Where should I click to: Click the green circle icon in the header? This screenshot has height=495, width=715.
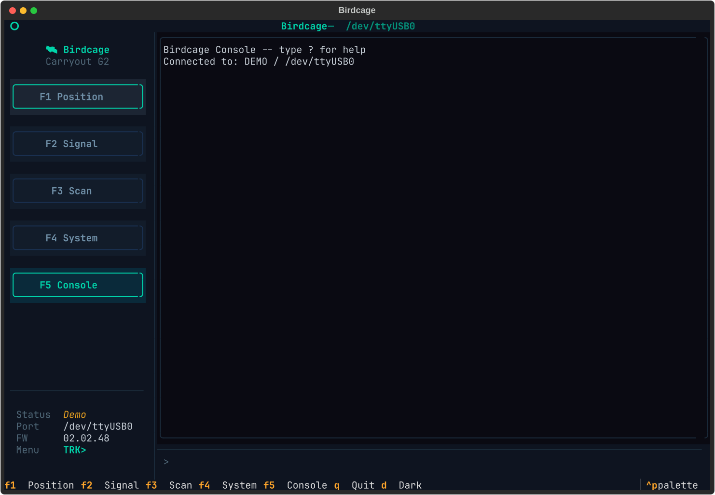click(14, 26)
